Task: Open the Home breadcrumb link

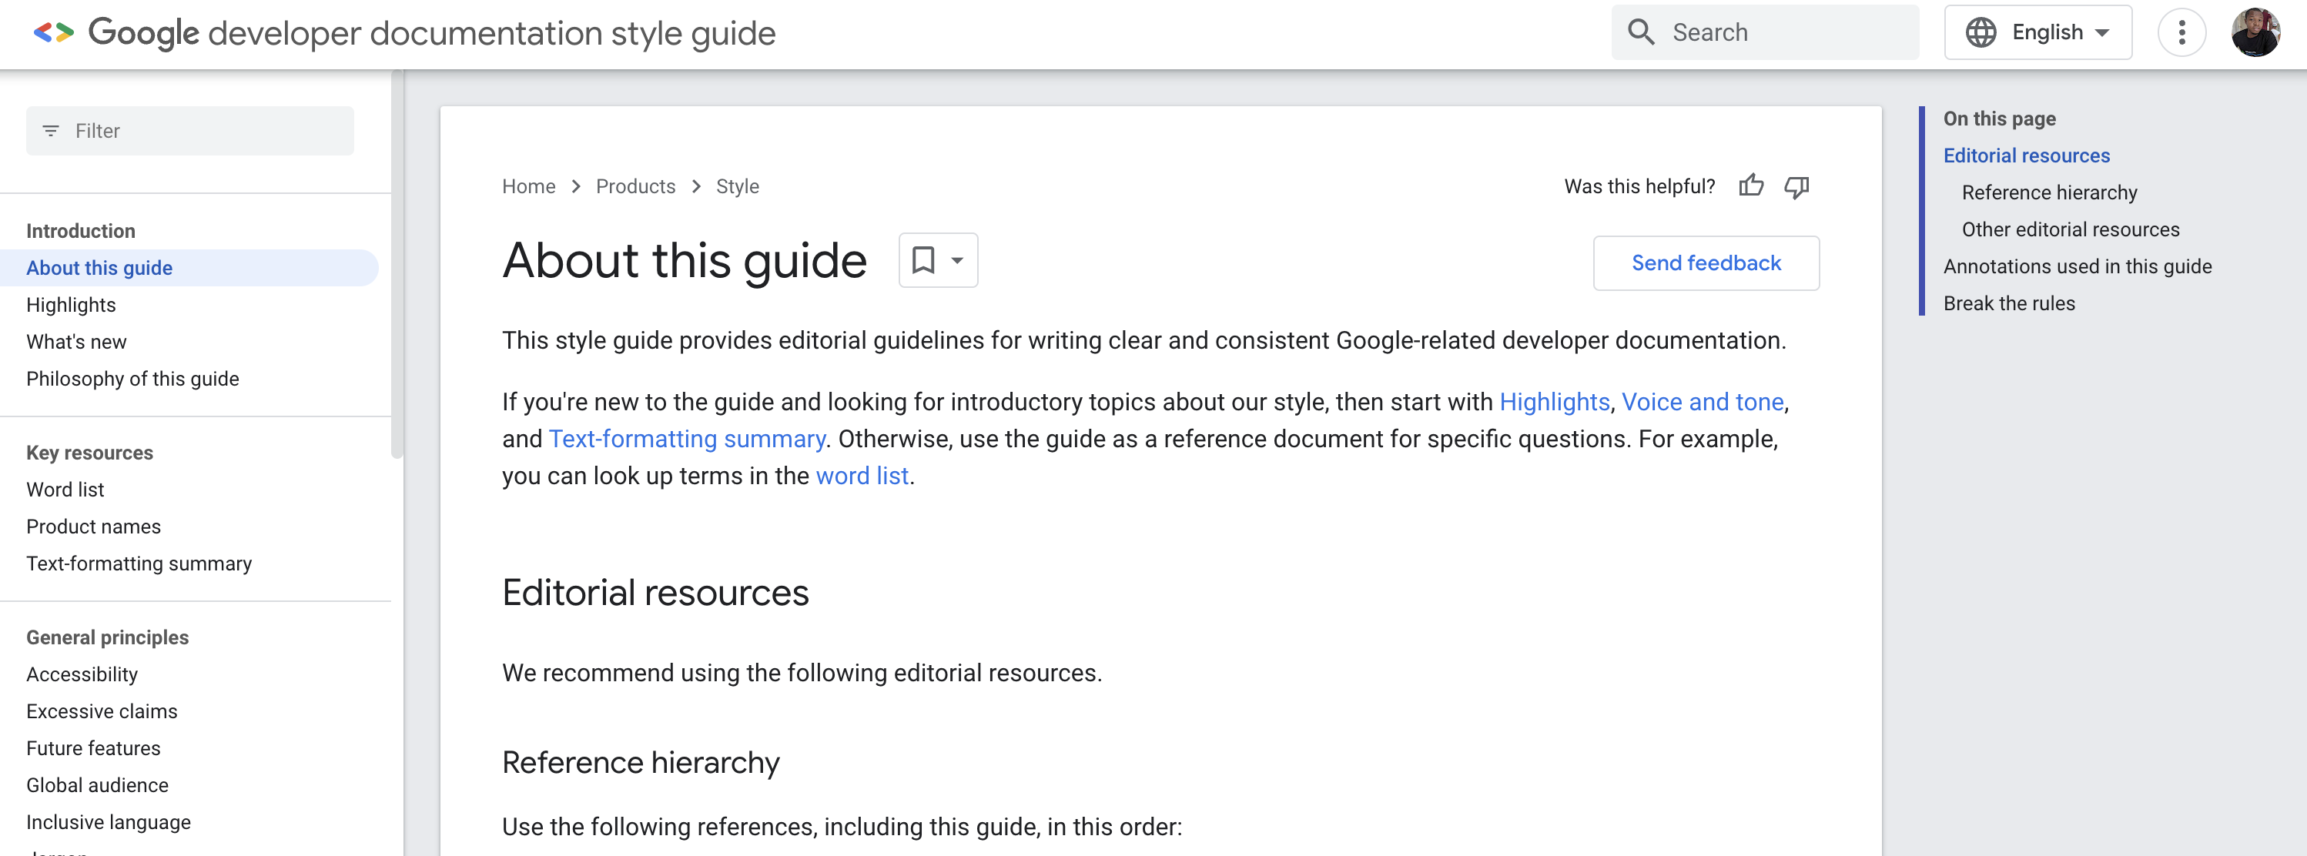Action: pyautogui.click(x=528, y=186)
